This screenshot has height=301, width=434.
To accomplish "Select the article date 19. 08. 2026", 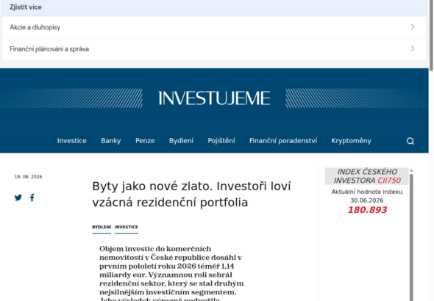I will pos(28,177).
